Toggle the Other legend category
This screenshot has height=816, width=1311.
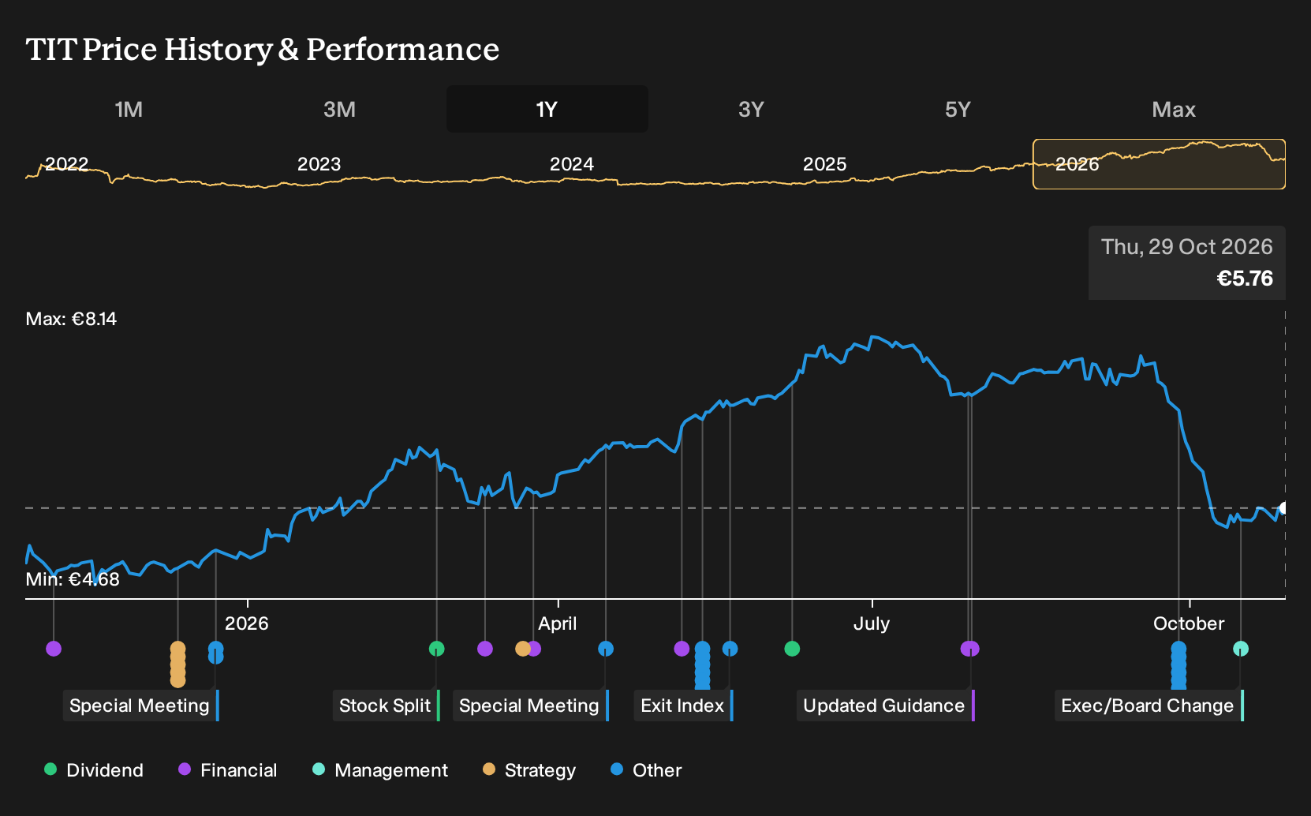(646, 770)
